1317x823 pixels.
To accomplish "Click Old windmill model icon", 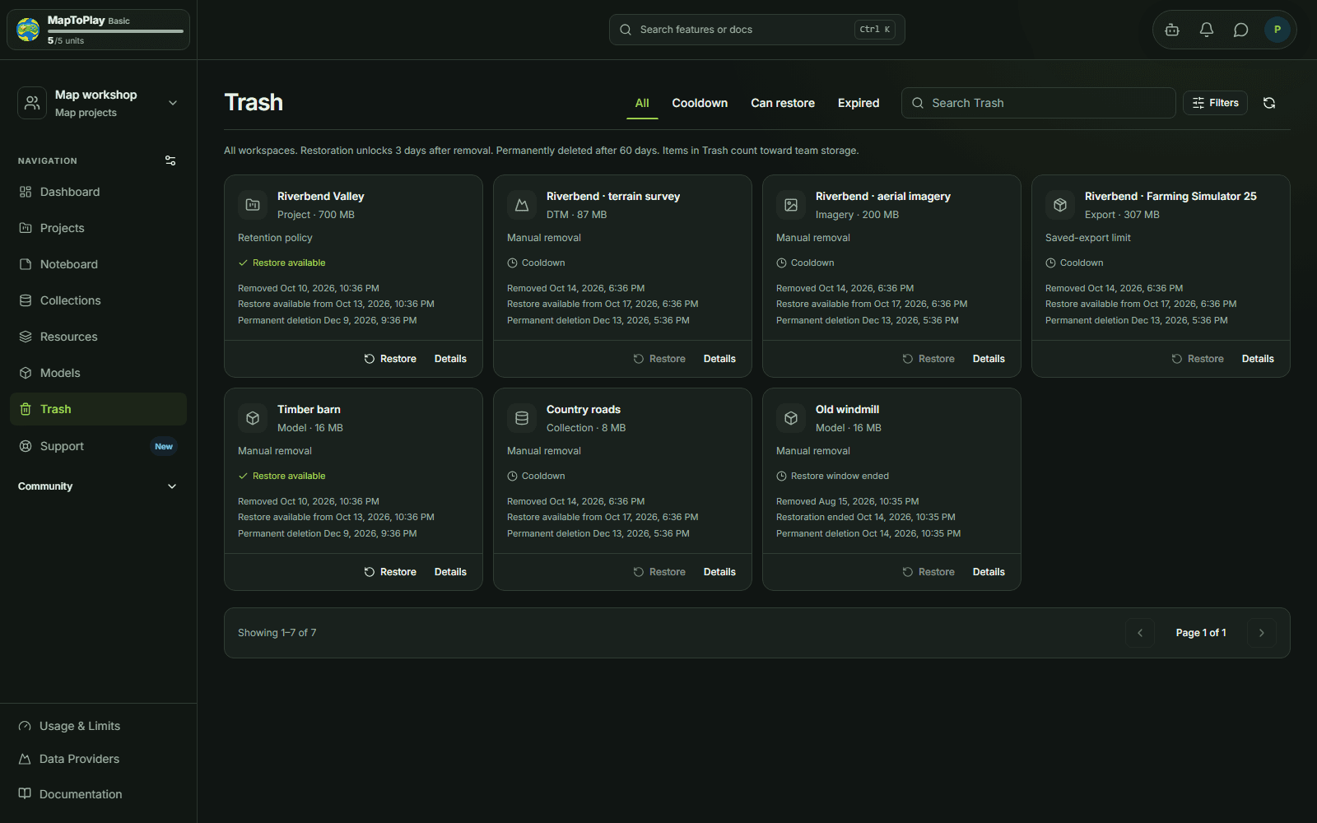I will click(791, 418).
